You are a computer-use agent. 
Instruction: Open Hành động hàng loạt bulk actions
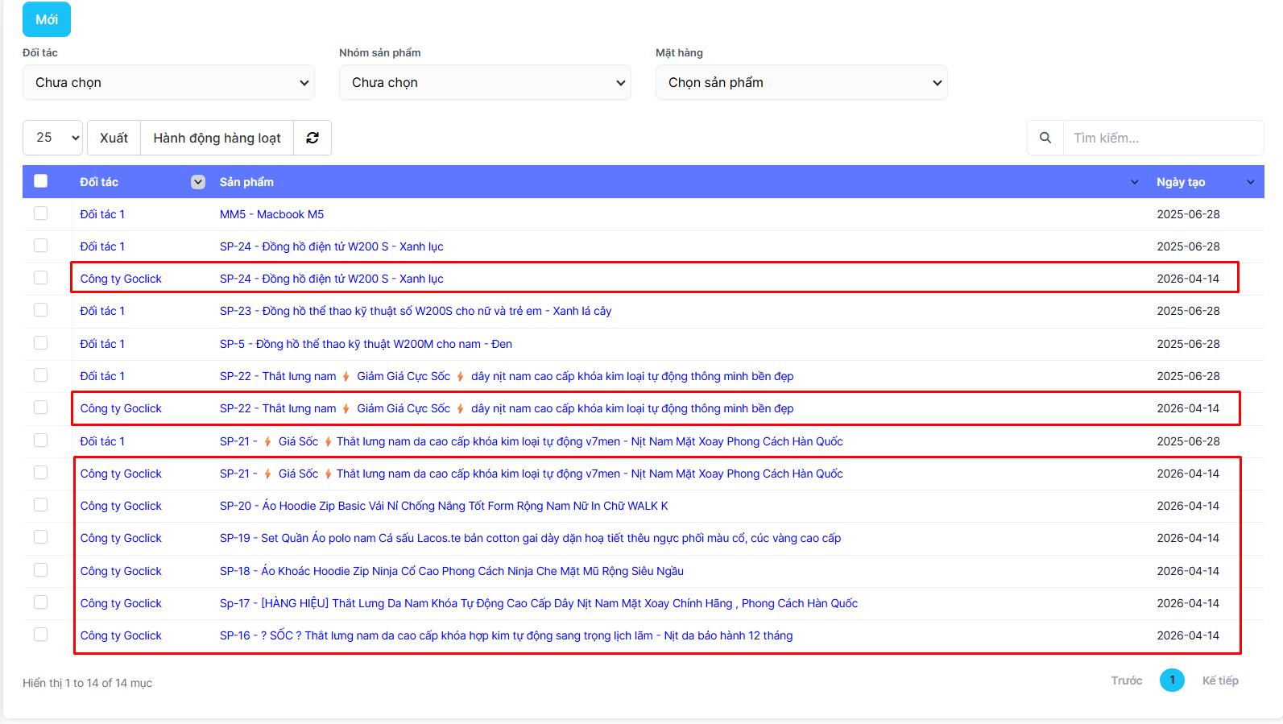[217, 138]
